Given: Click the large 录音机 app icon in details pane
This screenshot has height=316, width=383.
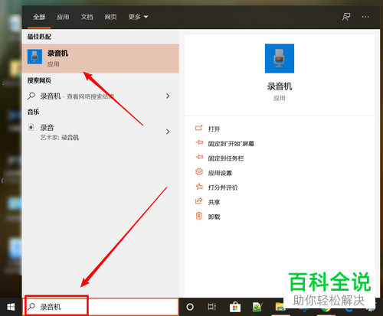Looking at the screenshot, I should [x=280, y=58].
